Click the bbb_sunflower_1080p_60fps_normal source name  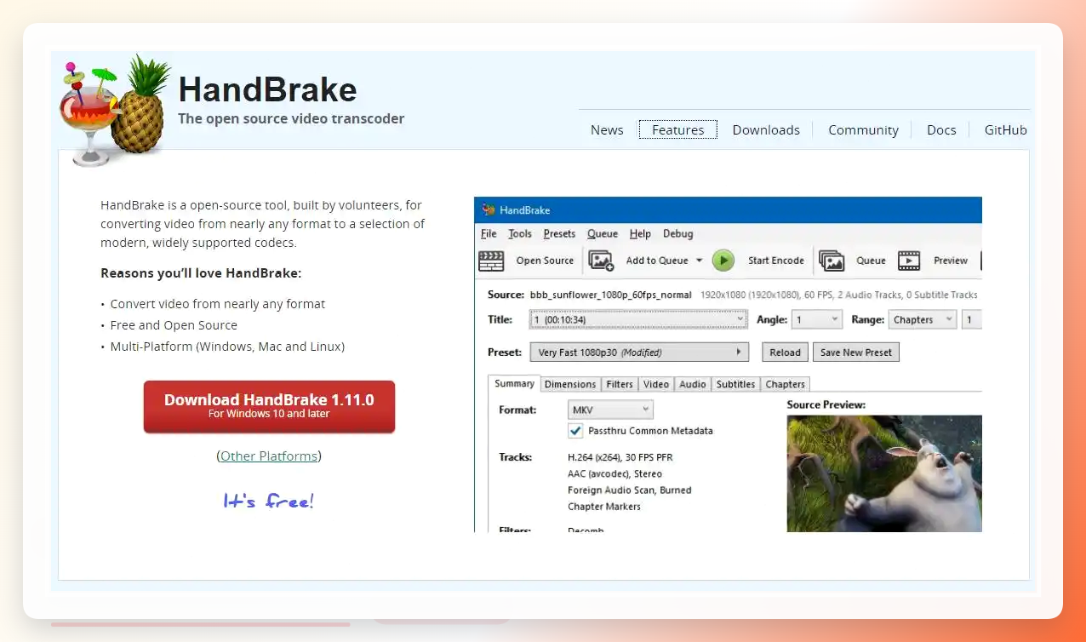(x=611, y=295)
